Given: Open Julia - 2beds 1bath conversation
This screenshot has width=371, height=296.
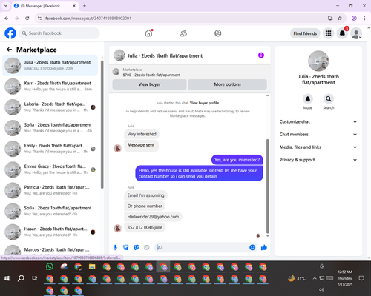Looking at the screenshot, I should coord(50,65).
